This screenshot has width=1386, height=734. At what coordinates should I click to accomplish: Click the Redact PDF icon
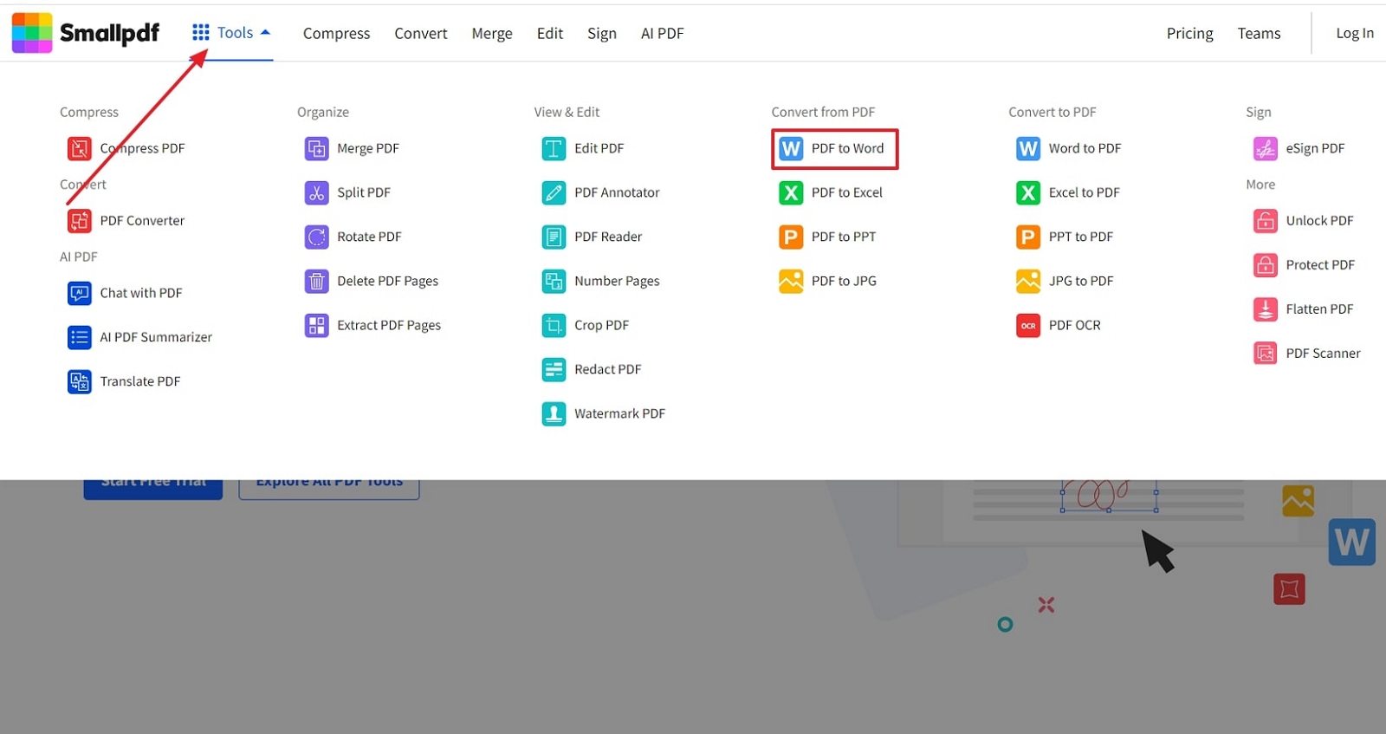click(554, 369)
